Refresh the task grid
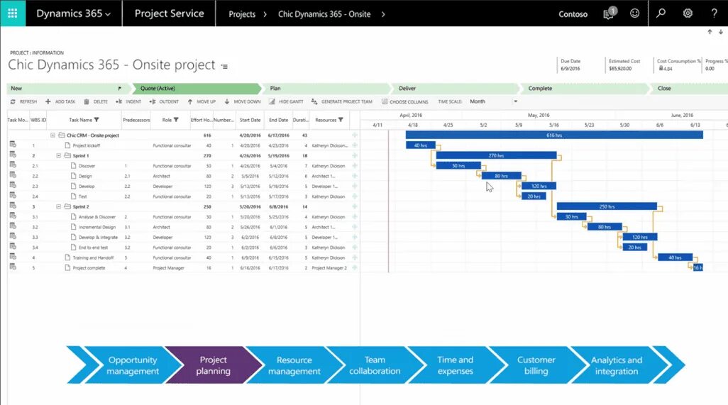728x405 pixels. 23,101
